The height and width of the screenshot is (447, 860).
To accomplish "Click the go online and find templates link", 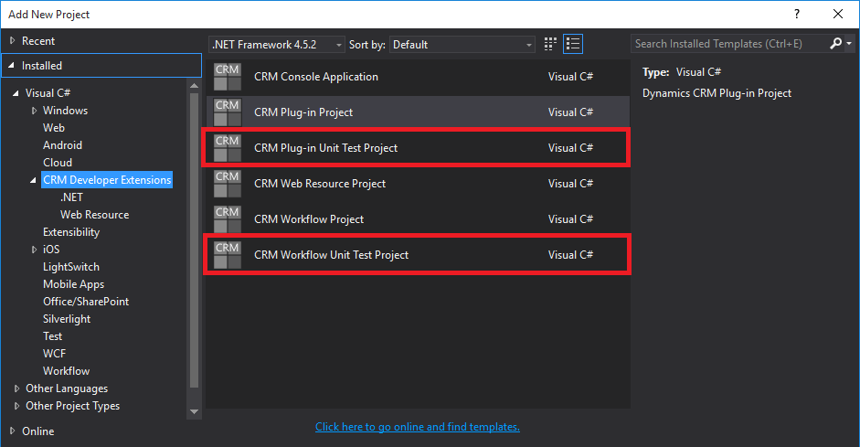I will point(417,427).
